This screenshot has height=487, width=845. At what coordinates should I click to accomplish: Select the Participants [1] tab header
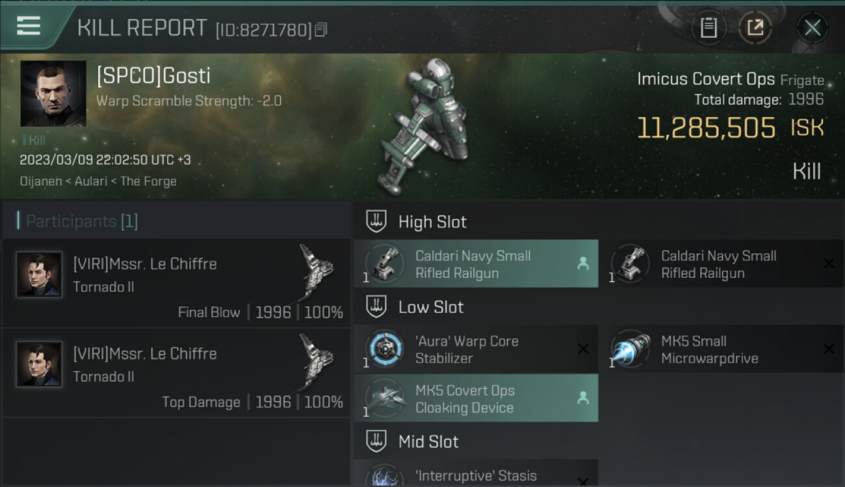coord(81,221)
